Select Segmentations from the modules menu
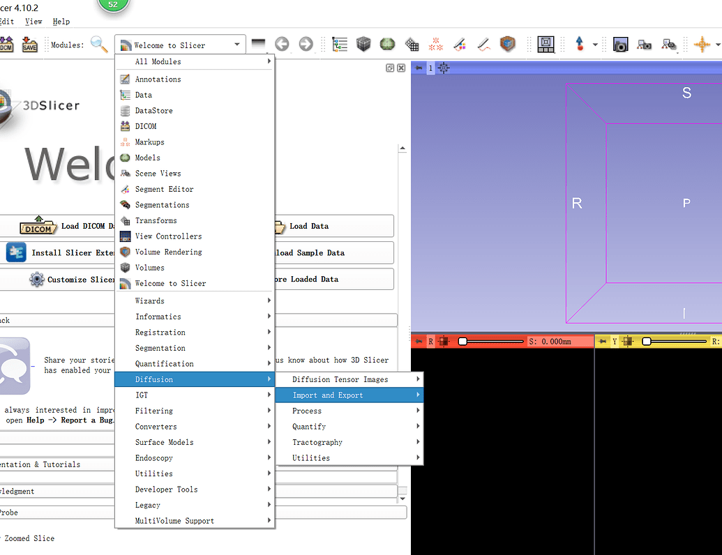 [x=195, y=205]
